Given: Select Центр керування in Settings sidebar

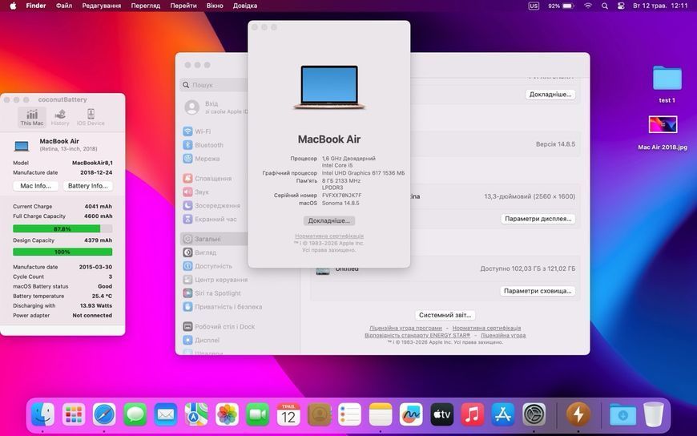Looking at the screenshot, I should (x=216, y=280).
